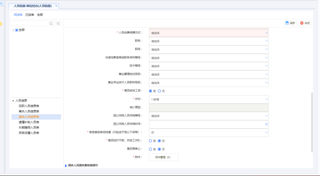This screenshot has width=320, height=176.
Task: Click the 关闭 close button
Action: [305, 23]
